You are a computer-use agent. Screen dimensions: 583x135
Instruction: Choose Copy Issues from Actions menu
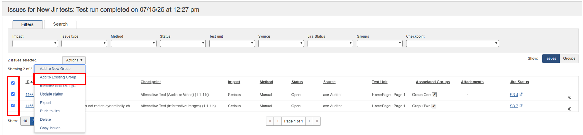tap(60, 128)
